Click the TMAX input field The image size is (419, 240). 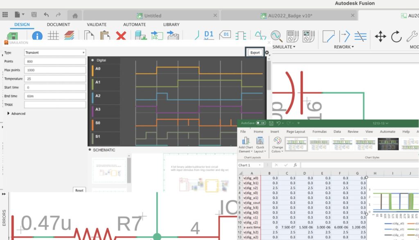[55, 105]
